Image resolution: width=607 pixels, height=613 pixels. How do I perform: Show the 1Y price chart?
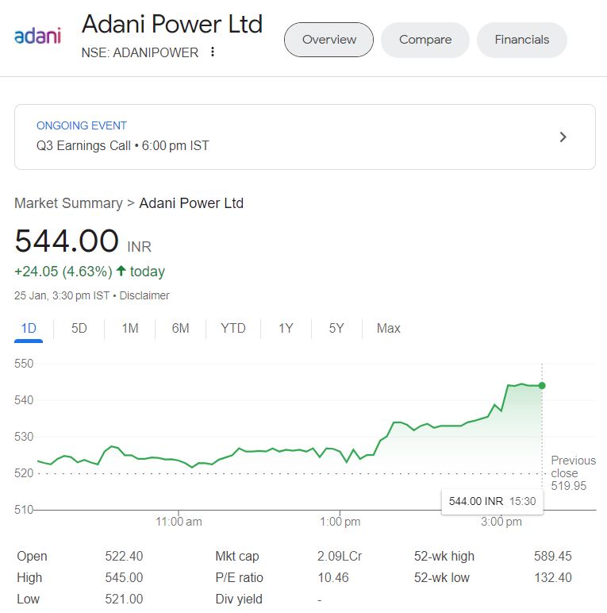286,328
